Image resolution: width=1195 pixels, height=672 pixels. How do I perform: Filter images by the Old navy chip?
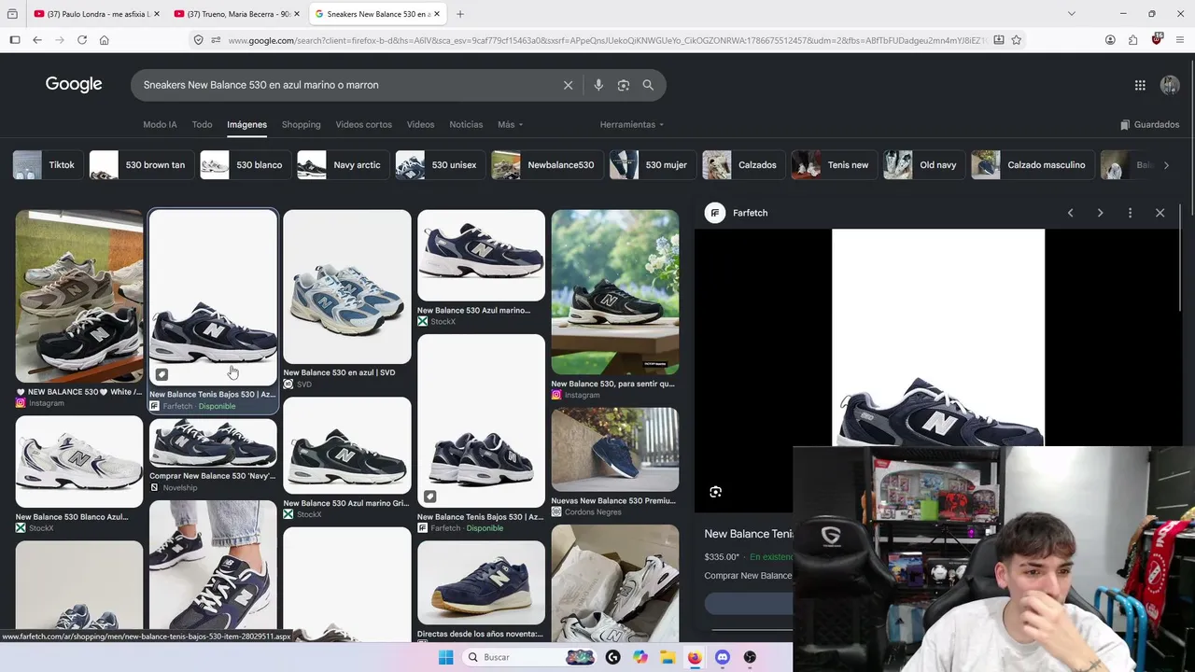(x=923, y=165)
